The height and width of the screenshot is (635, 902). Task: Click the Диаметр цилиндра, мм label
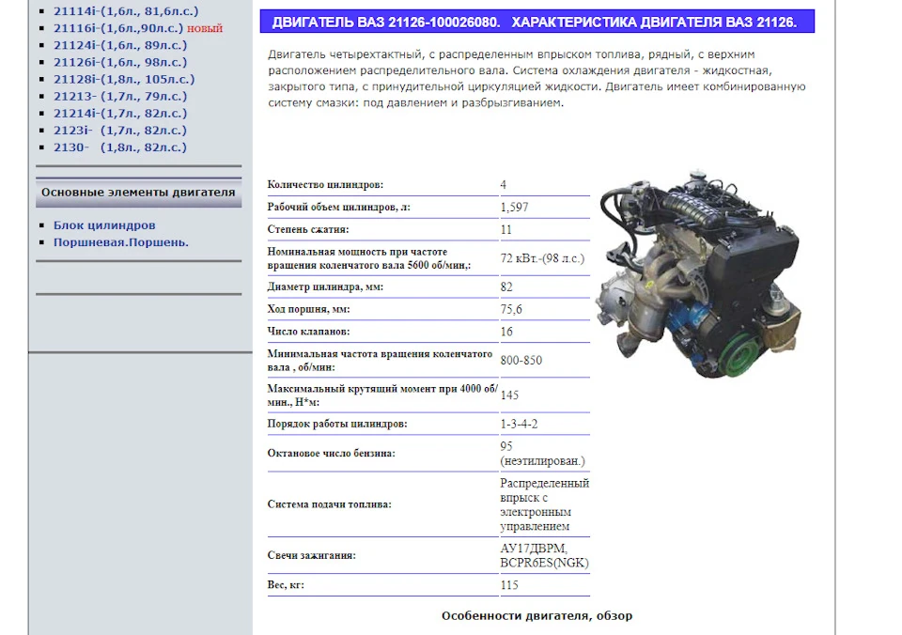click(x=325, y=287)
